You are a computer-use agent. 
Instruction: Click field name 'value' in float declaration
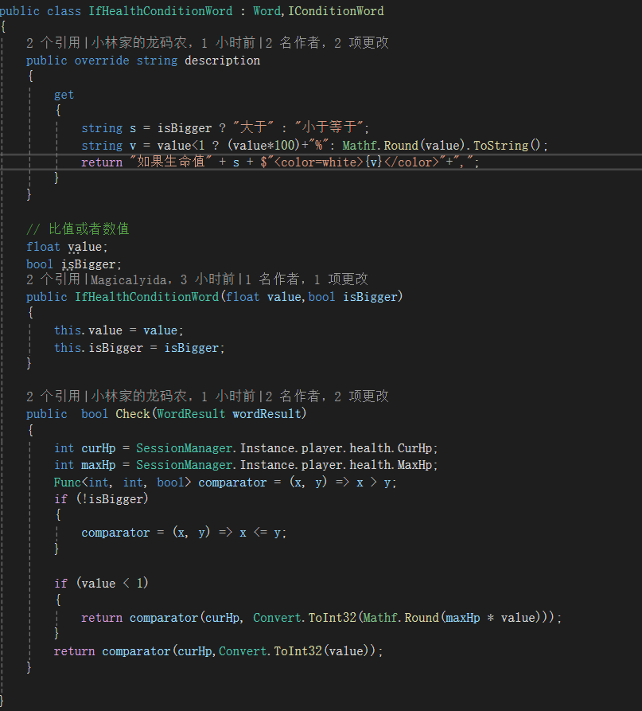point(84,247)
